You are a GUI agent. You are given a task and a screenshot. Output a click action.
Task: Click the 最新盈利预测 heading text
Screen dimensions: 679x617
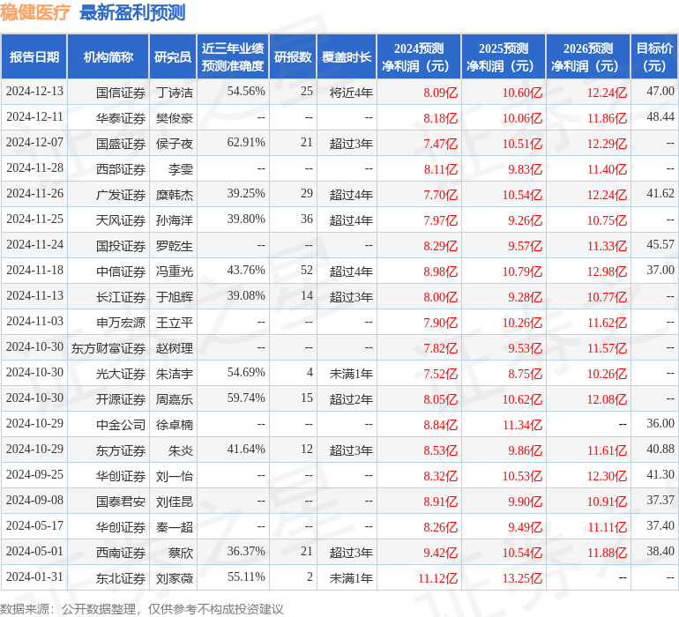point(132,12)
